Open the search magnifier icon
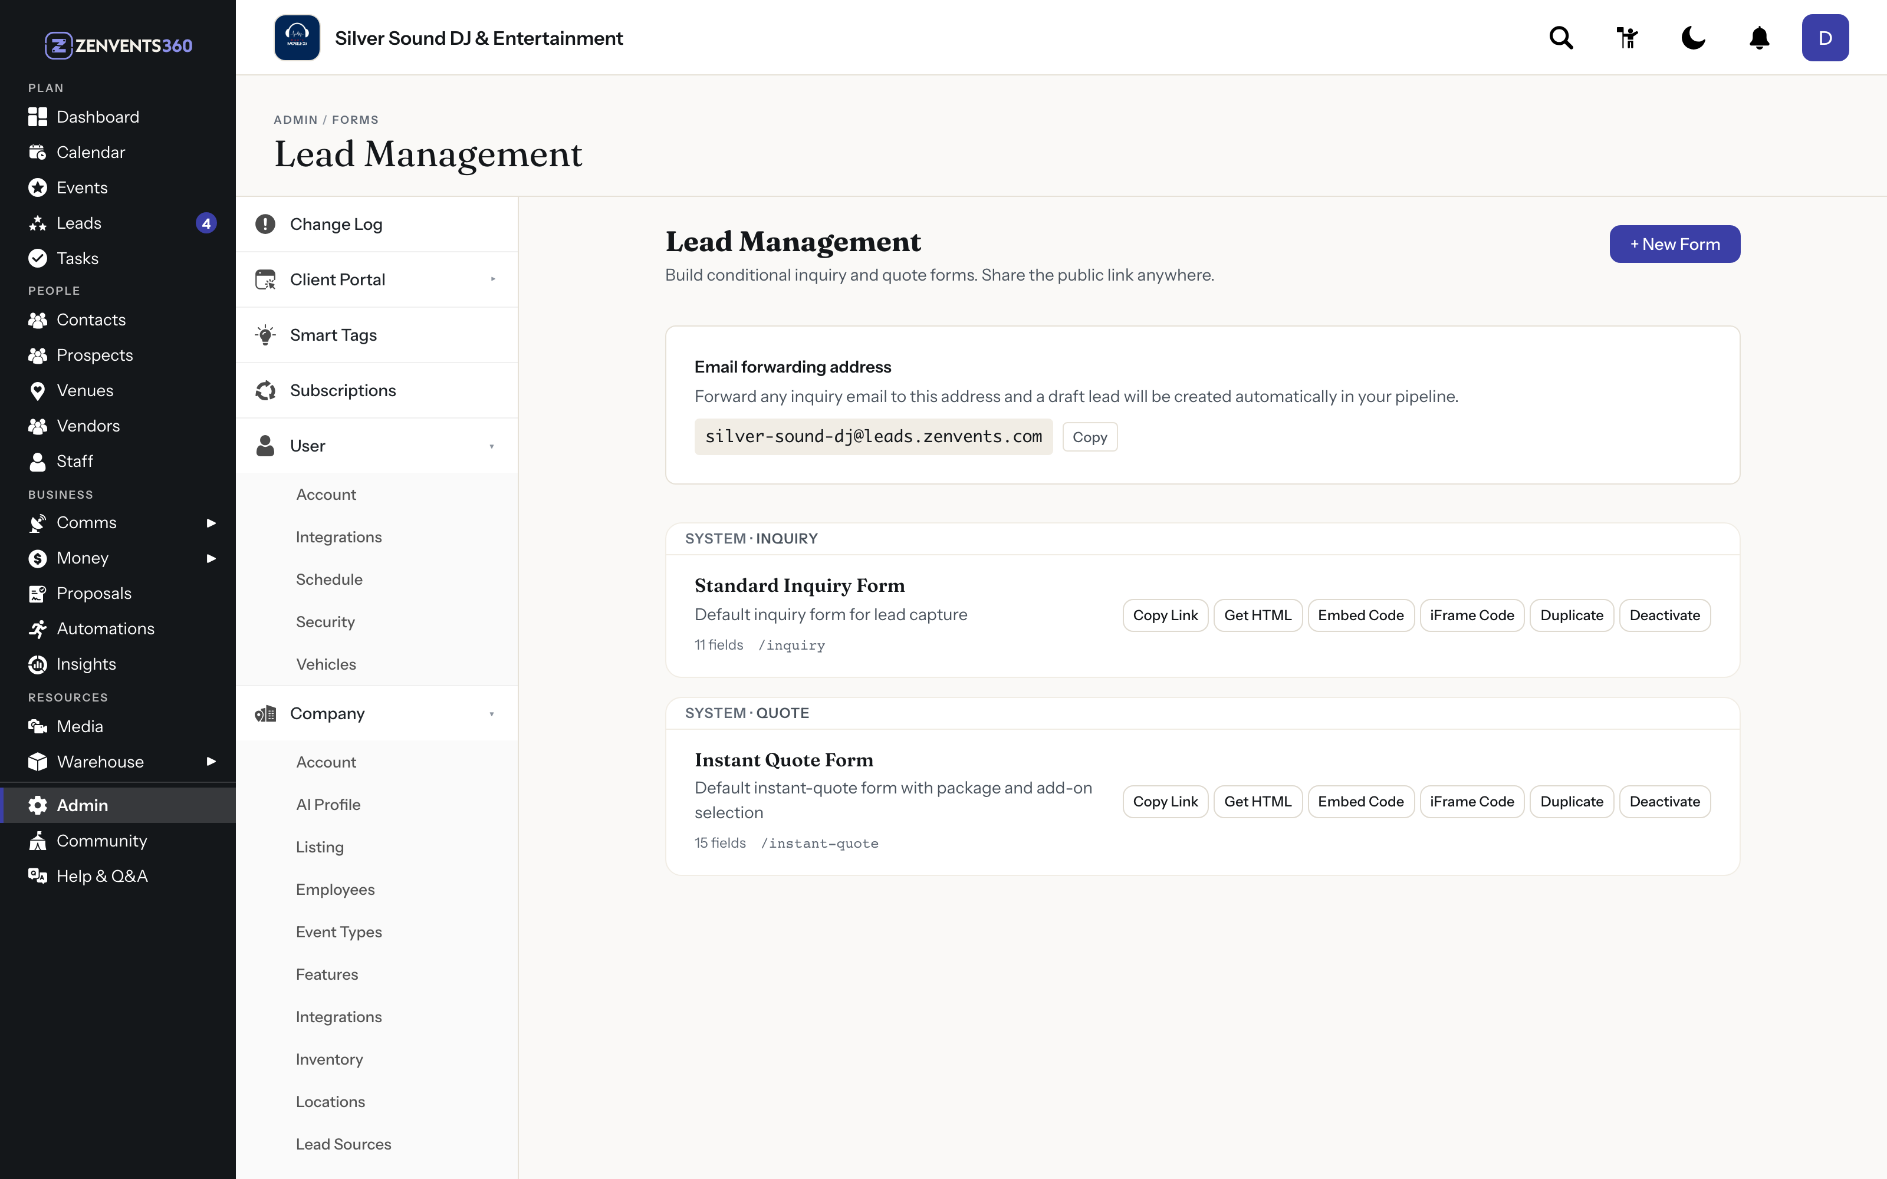1887x1179 pixels. click(1561, 37)
